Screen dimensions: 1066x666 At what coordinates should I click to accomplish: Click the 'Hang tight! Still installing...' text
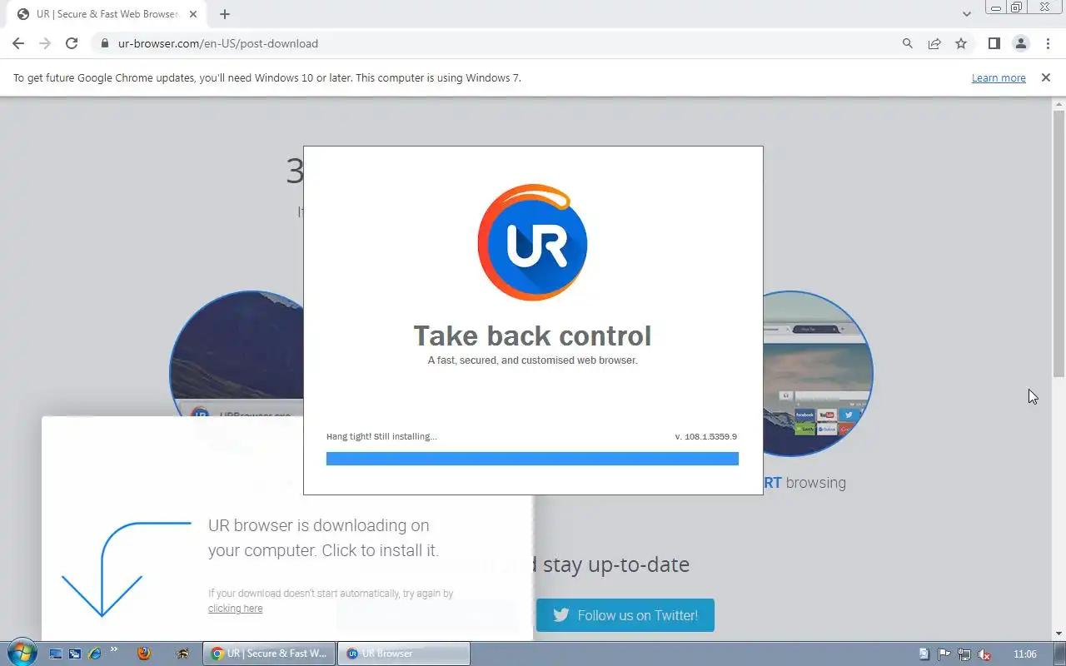tap(381, 436)
